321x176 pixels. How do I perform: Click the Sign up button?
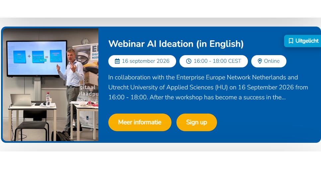point(196,123)
